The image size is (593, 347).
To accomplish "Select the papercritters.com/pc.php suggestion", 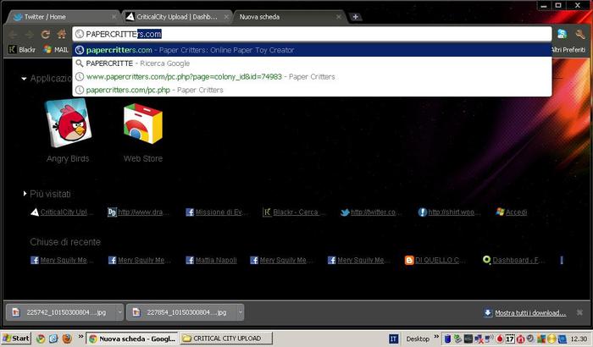I will pyautogui.click(x=312, y=90).
